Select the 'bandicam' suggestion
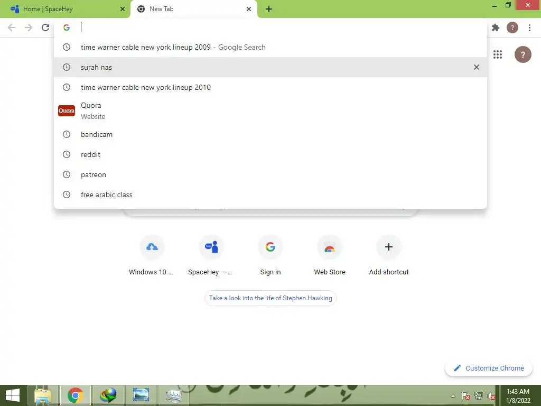Screen dimensions: 541x406 (270, 135)
